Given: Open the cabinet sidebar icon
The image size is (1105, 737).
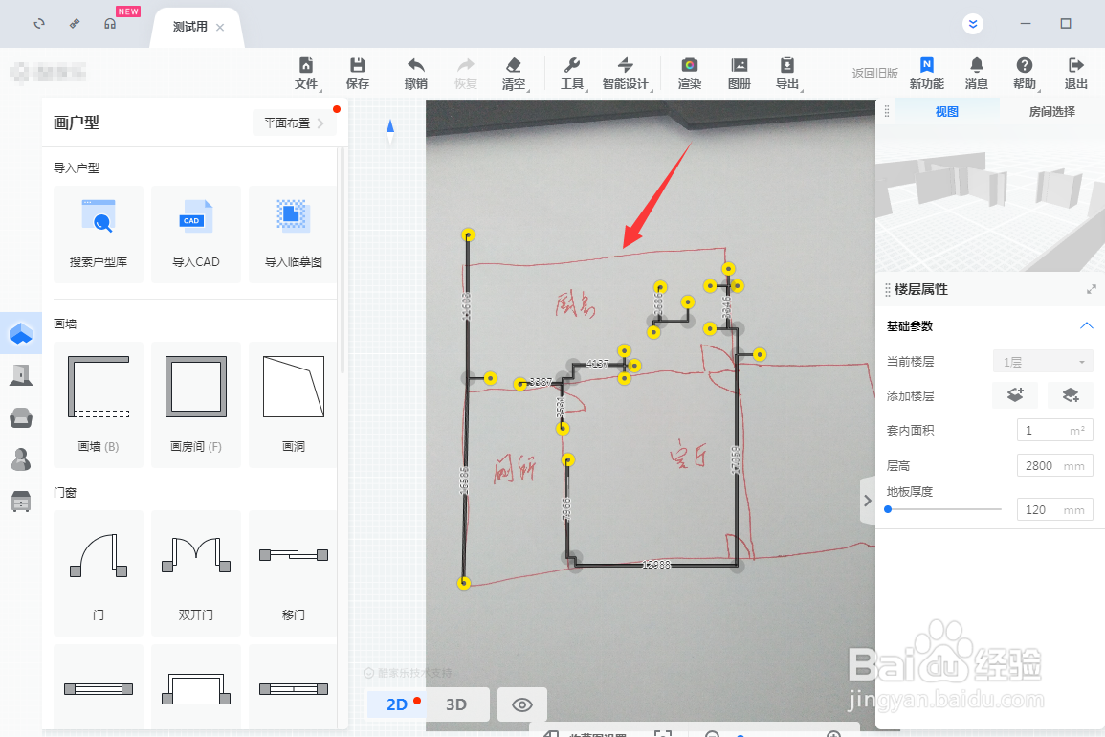Looking at the screenshot, I should (x=21, y=502).
